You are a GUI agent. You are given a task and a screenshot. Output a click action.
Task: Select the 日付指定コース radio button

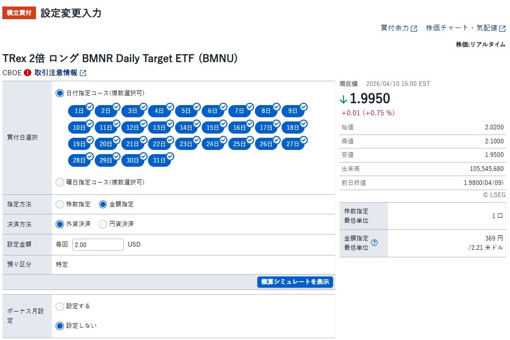point(60,93)
